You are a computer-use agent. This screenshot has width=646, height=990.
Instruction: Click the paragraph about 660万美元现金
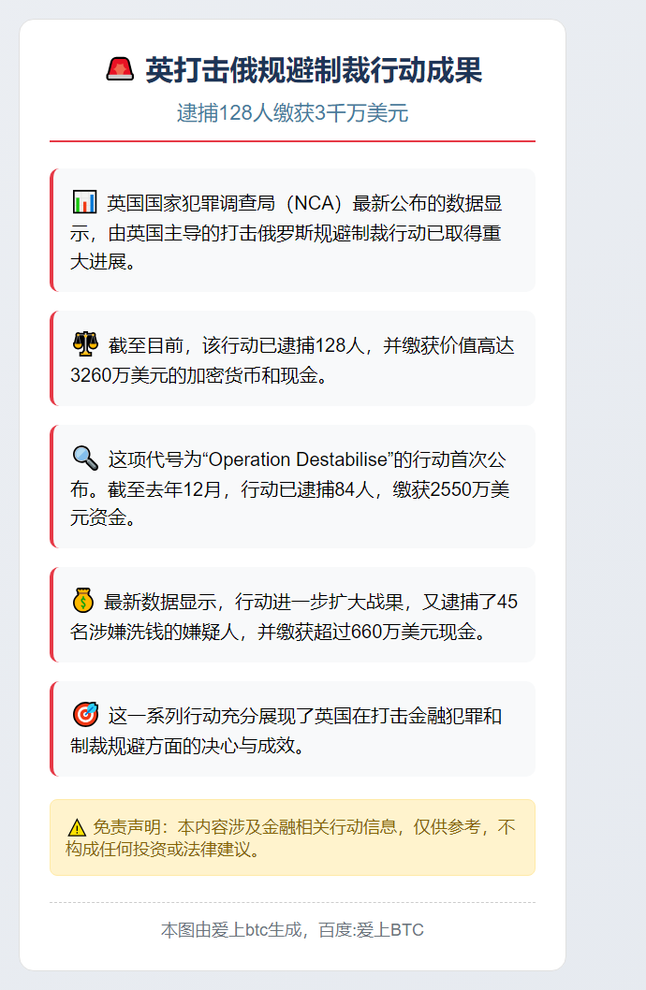[x=292, y=615]
